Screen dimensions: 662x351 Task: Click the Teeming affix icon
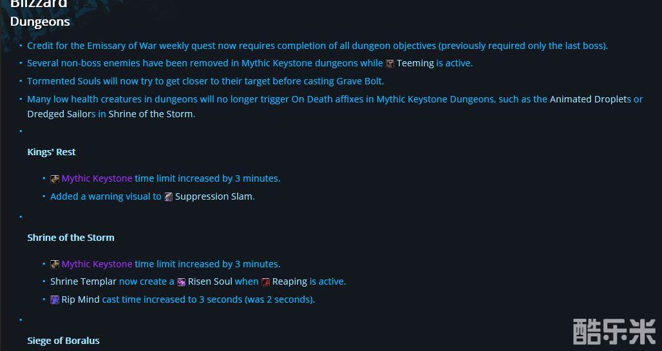pyautogui.click(x=390, y=64)
